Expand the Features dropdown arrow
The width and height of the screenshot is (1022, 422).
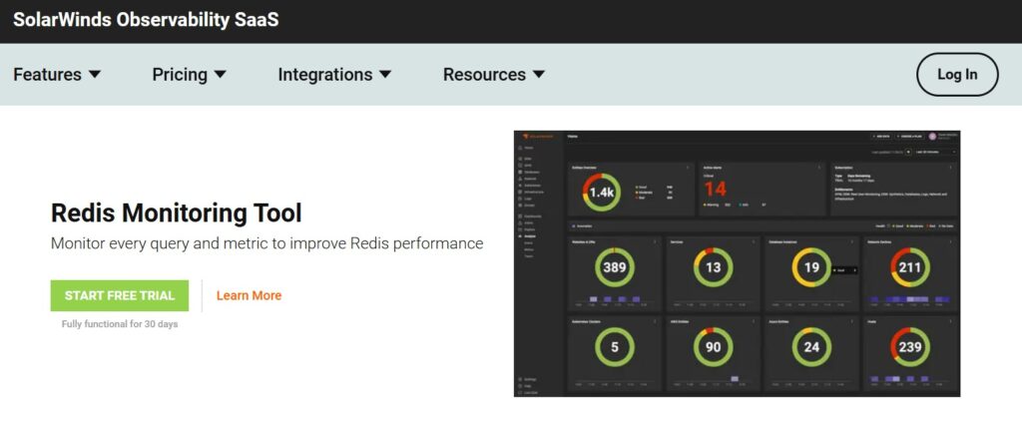pyautogui.click(x=95, y=75)
